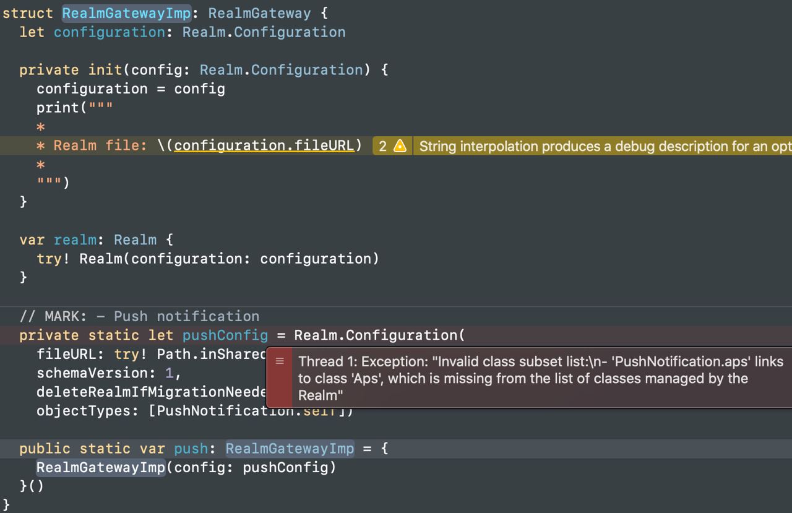Click the warning count number 2
Viewport: 792px width, 513px height.
coord(383,146)
